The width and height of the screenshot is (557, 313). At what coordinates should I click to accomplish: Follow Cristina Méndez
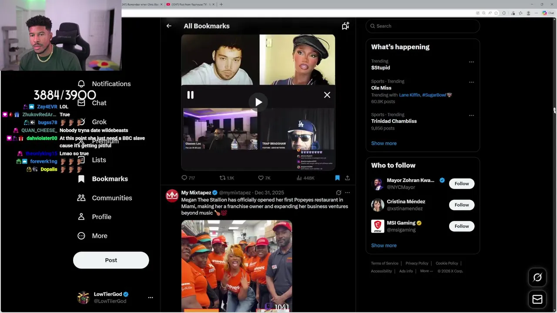click(x=462, y=205)
